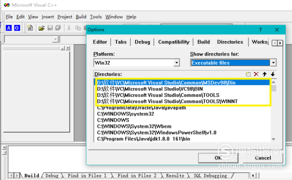Select the VC98\BIN directory entry

point(150,89)
